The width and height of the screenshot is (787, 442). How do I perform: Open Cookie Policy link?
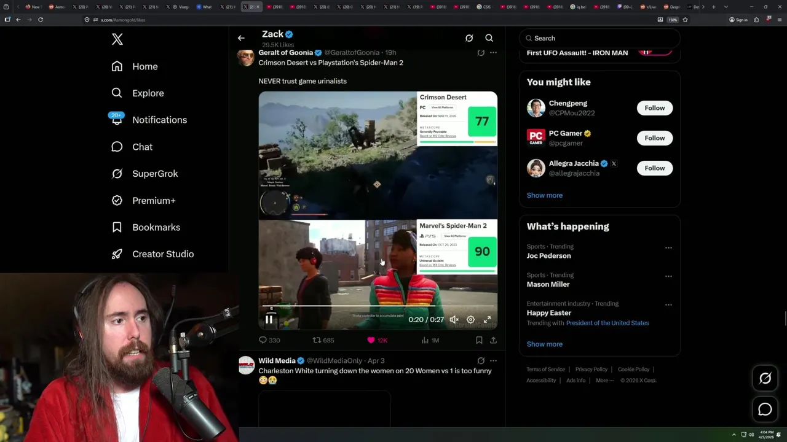[x=633, y=370]
